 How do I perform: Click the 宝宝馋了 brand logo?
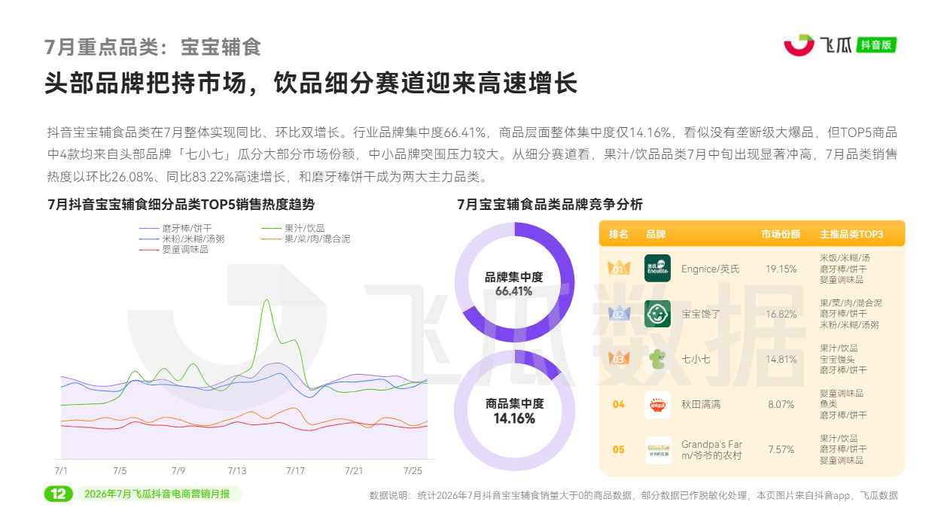pos(657,314)
